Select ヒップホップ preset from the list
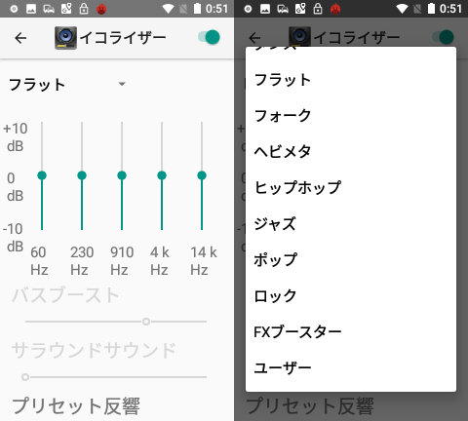The image size is (468, 421). point(351,188)
